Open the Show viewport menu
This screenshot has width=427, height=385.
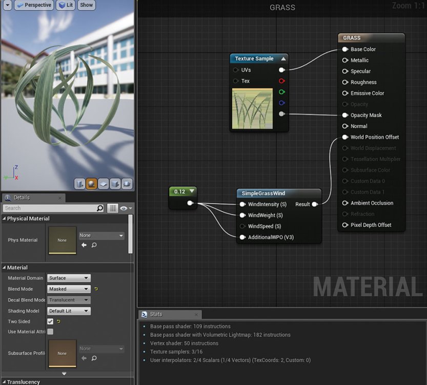pyautogui.click(x=86, y=5)
